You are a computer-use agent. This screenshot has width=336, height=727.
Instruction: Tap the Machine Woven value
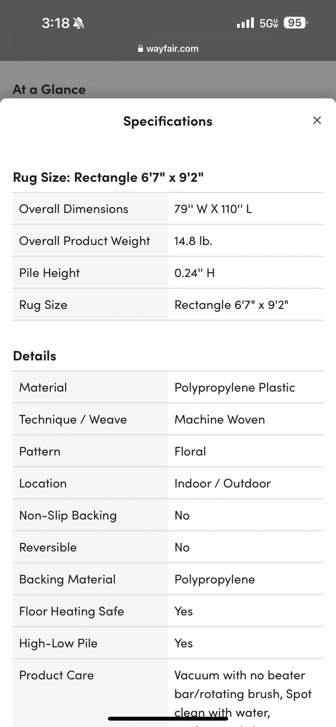point(219,420)
